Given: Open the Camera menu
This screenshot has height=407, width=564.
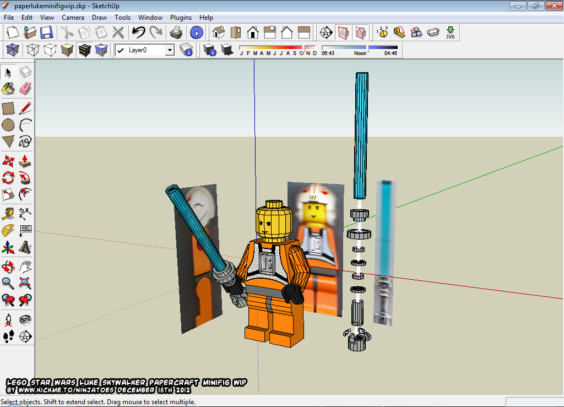Looking at the screenshot, I should pos(73,18).
